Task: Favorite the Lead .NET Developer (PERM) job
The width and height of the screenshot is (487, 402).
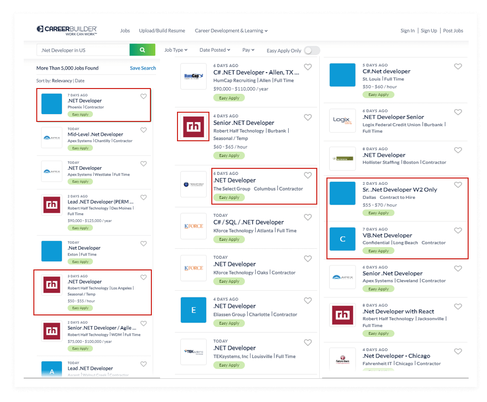Action: click(x=144, y=197)
